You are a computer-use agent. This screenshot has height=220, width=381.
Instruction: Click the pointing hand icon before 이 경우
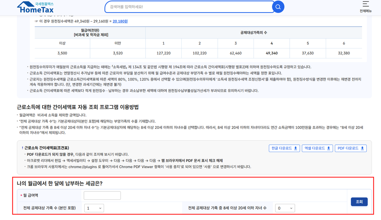click(x=36, y=21)
